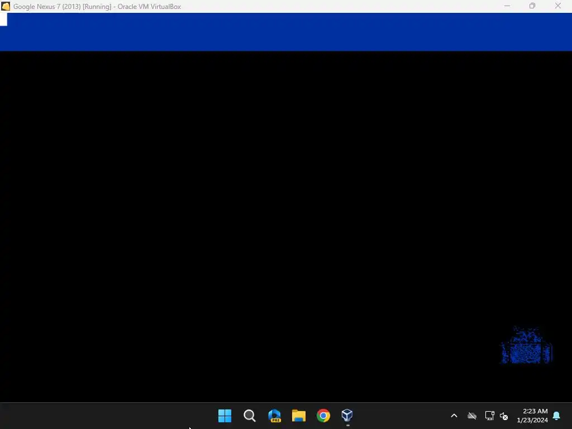Open the notifications bell

point(557,416)
